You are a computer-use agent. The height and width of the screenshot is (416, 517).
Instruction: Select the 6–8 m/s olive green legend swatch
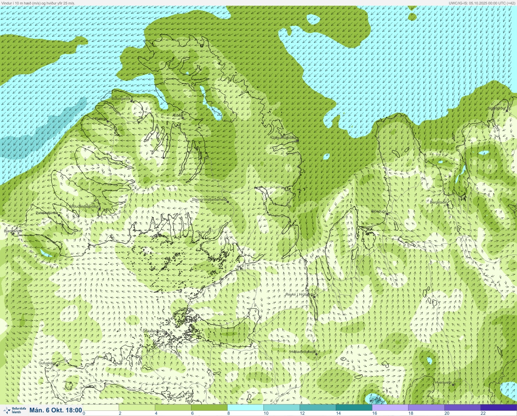pos(209,408)
